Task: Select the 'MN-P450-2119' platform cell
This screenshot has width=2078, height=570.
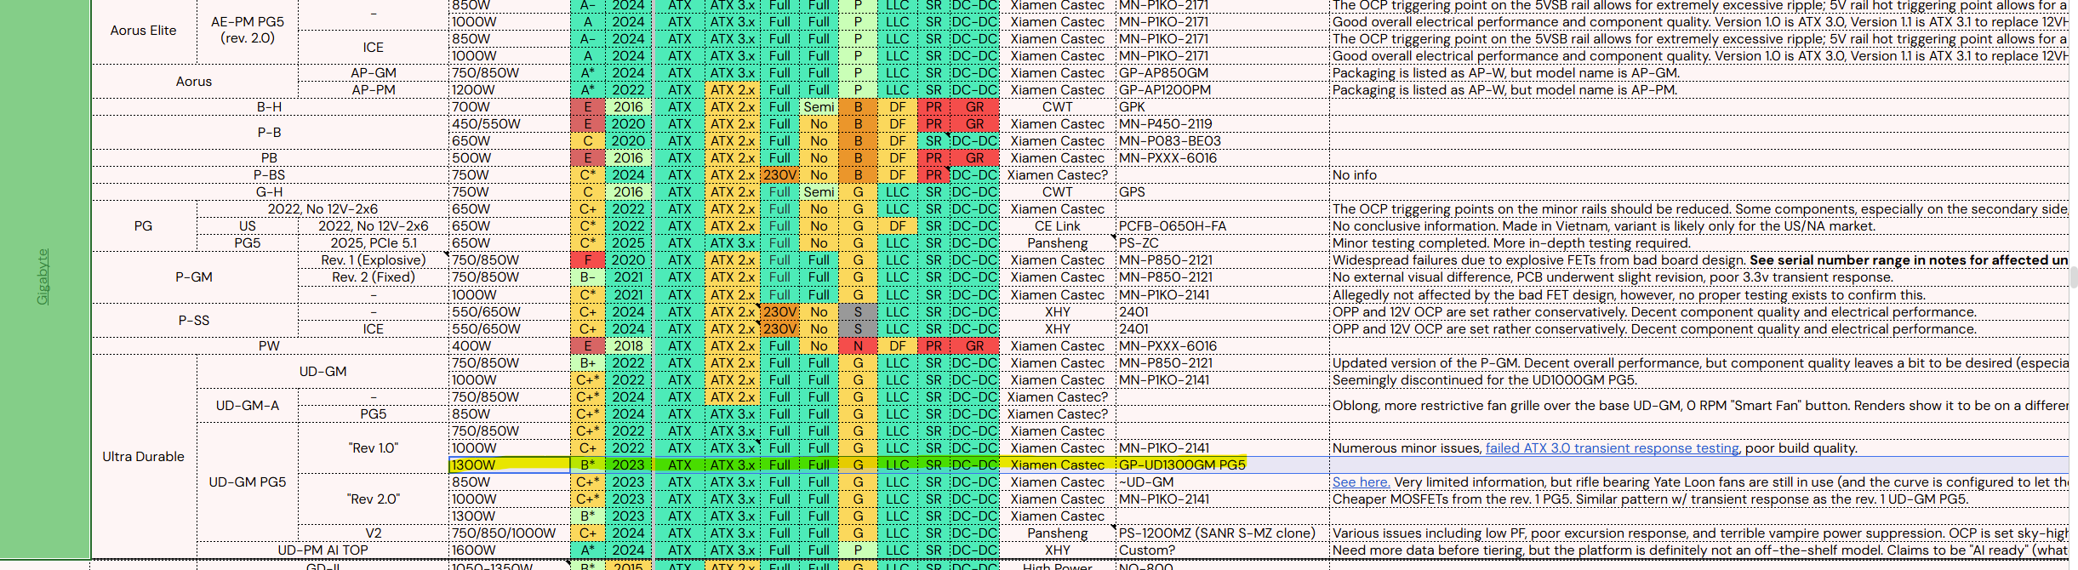Action: [1222, 124]
